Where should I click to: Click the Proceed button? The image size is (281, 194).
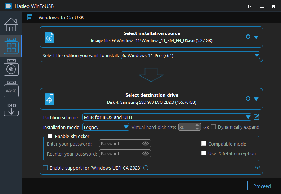262,186
